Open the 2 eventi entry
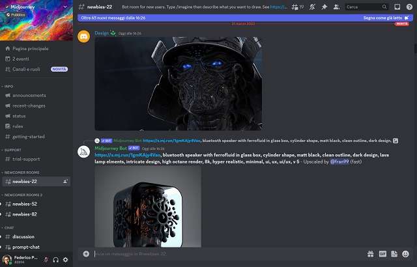 point(36,59)
